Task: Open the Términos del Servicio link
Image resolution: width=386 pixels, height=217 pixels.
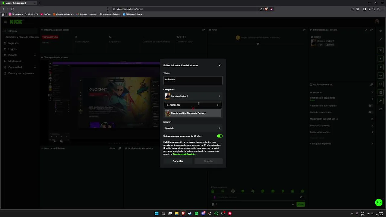Action: tap(184, 154)
